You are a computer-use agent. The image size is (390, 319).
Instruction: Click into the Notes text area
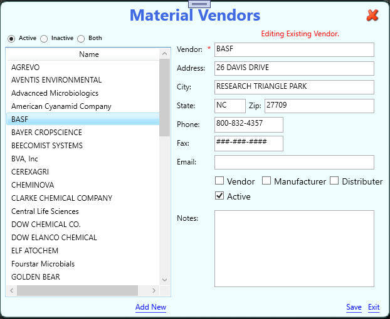point(294,248)
